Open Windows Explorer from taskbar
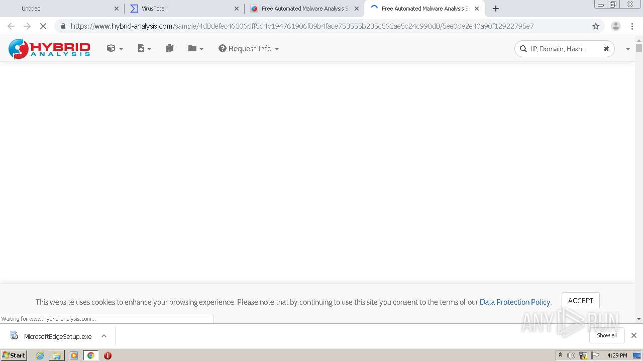Image resolution: width=643 pixels, height=362 pixels. coord(57,355)
